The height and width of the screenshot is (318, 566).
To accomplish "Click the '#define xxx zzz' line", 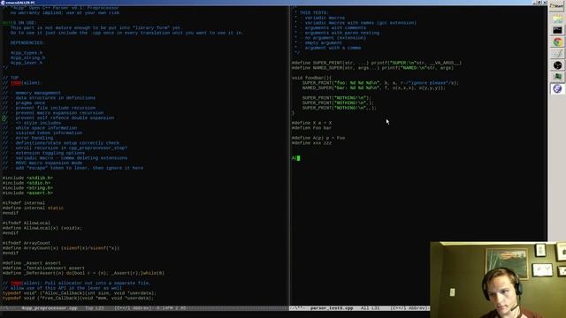I will tap(312, 143).
